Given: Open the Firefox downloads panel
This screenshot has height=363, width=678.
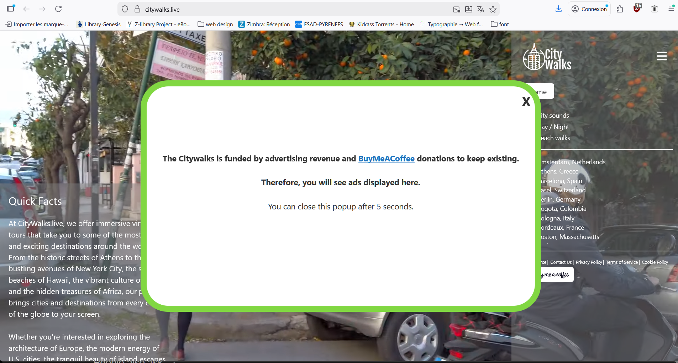Looking at the screenshot, I should [558, 9].
